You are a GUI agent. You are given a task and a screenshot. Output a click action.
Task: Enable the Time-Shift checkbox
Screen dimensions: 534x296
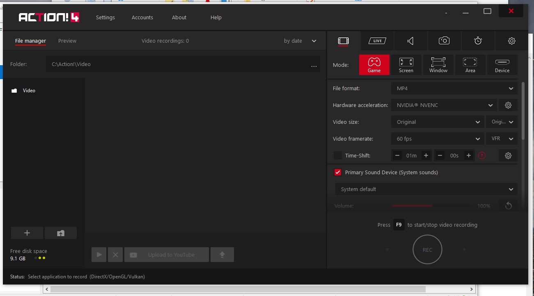pyautogui.click(x=338, y=155)
